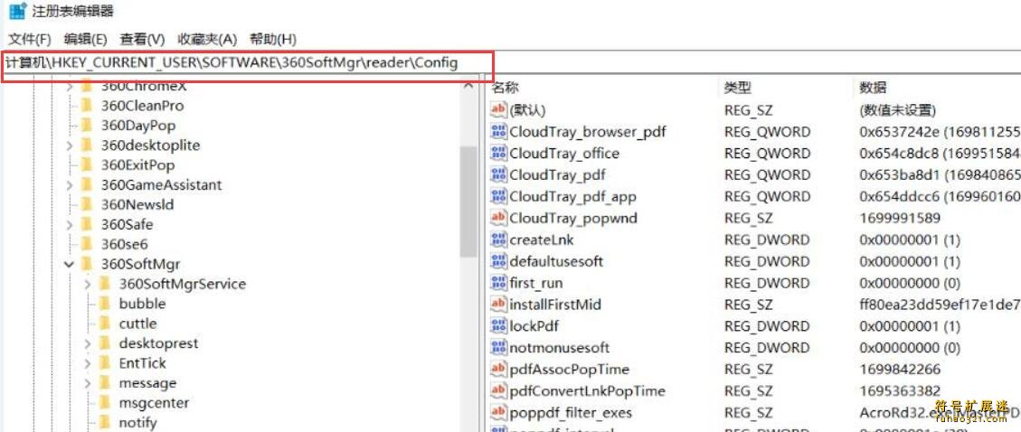This screenshot has height=432, width=1021.
Task: Select the msgcenter folder icon
Action: [x=105, y=403]
